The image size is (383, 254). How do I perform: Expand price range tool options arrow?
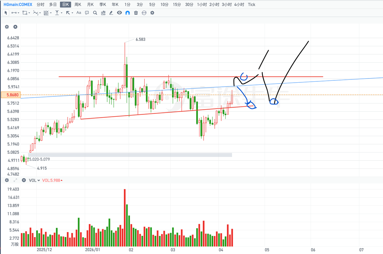coord(62,13)
